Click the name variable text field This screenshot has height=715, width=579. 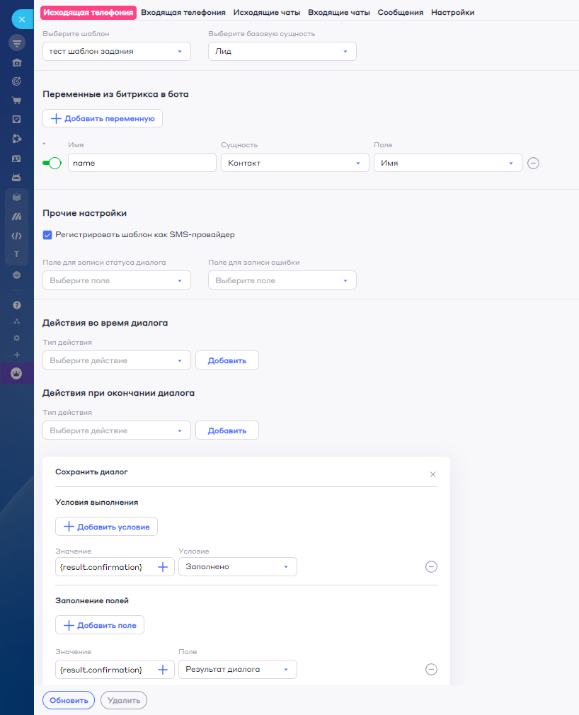coord(142,163)
